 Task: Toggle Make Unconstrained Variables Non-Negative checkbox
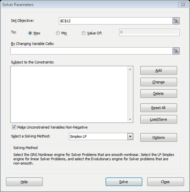[x=14, y=127]
